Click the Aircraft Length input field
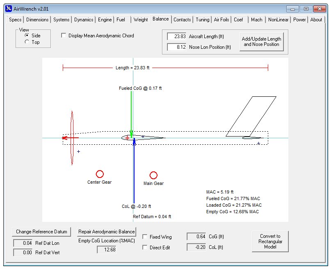This screenshot has width=331, height=269. (176, 36)
